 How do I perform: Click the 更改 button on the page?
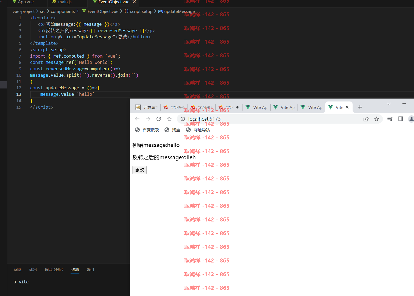(140, 170)
